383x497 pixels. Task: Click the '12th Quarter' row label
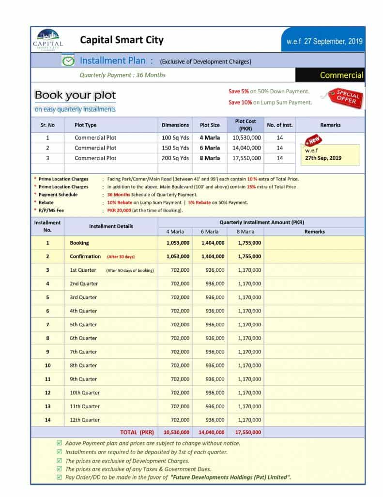[84, 420]
